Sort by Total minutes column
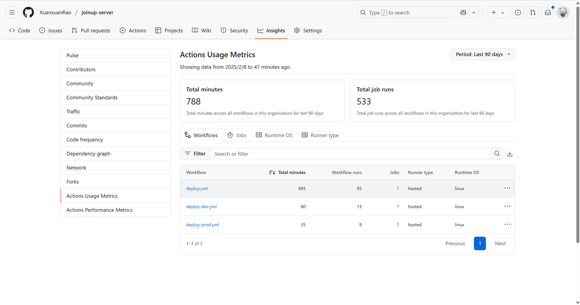 287,172
